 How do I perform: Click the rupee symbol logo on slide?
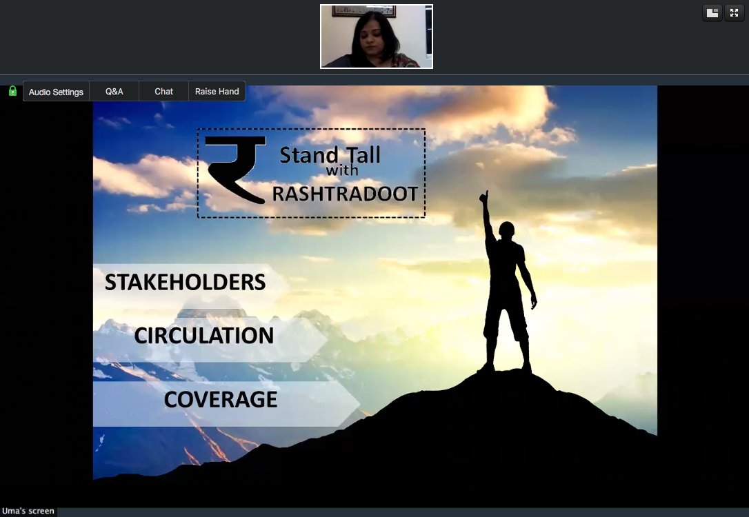coord(235,170)
